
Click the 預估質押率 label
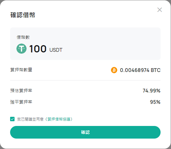coord(21,91)
